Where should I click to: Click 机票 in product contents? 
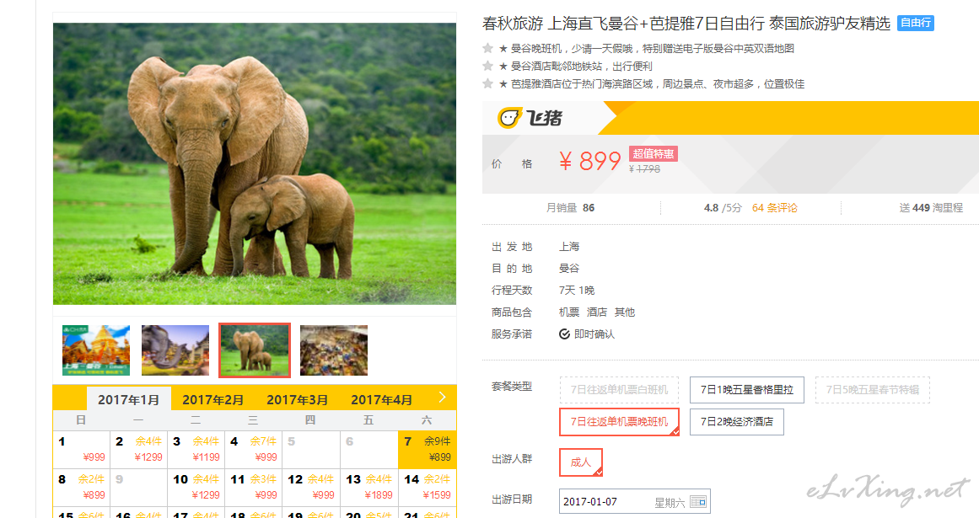click(569, 312)
